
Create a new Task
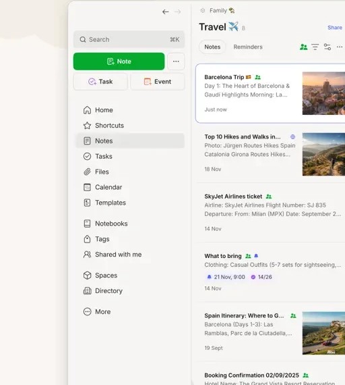point(100,82)
